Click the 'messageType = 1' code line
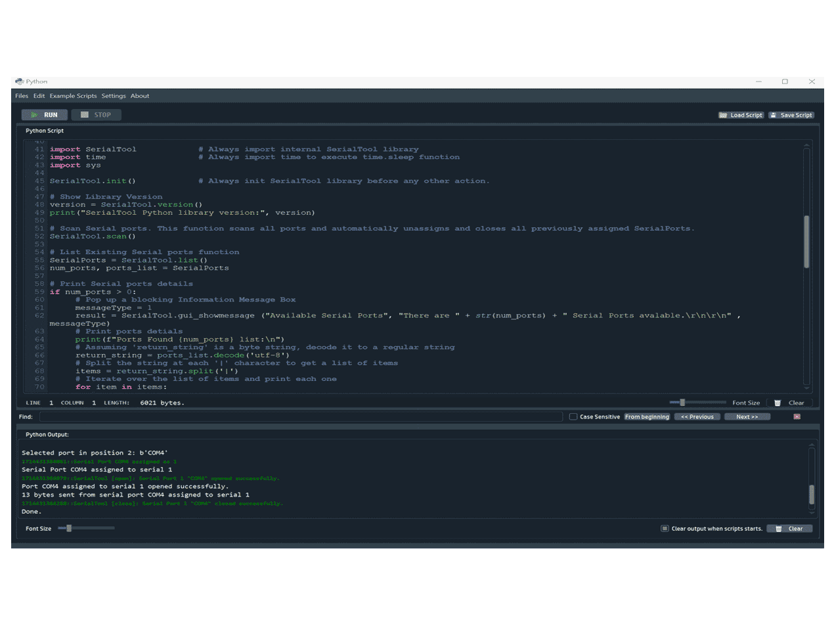The width and height of the screenshot is (834, 624). point(114,307)
